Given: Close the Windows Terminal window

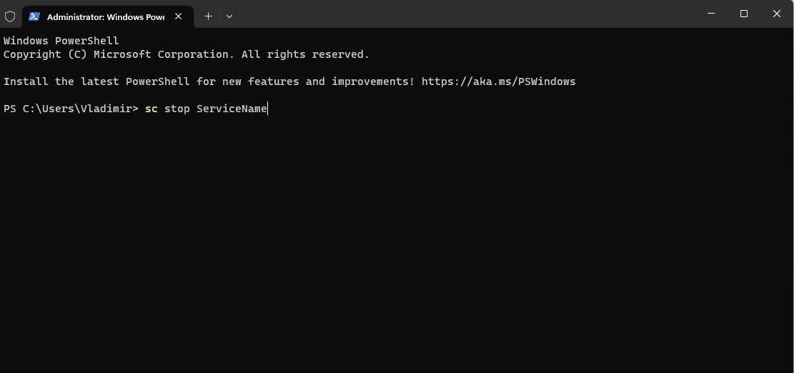Looking at the screenshot, I should point(777,14).
